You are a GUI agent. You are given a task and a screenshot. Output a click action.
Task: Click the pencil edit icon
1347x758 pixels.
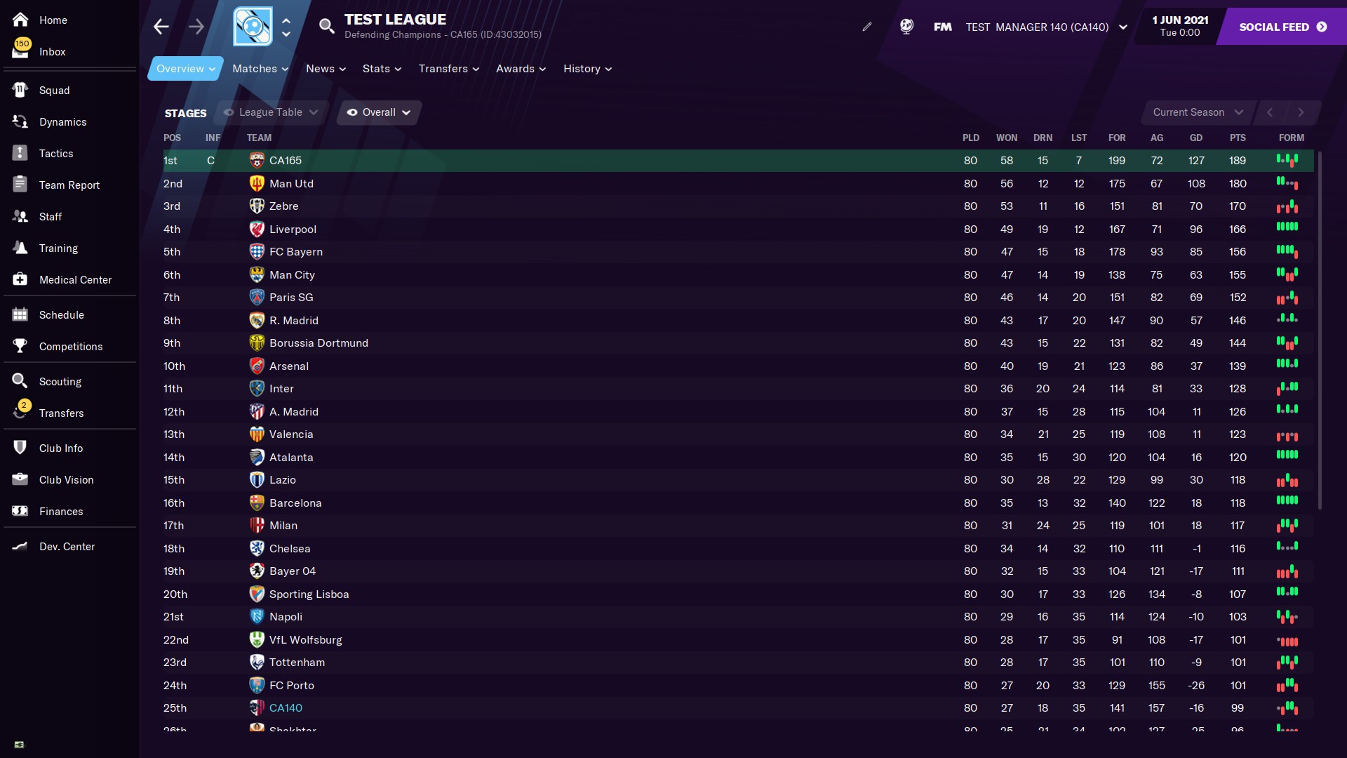point(867,27)
